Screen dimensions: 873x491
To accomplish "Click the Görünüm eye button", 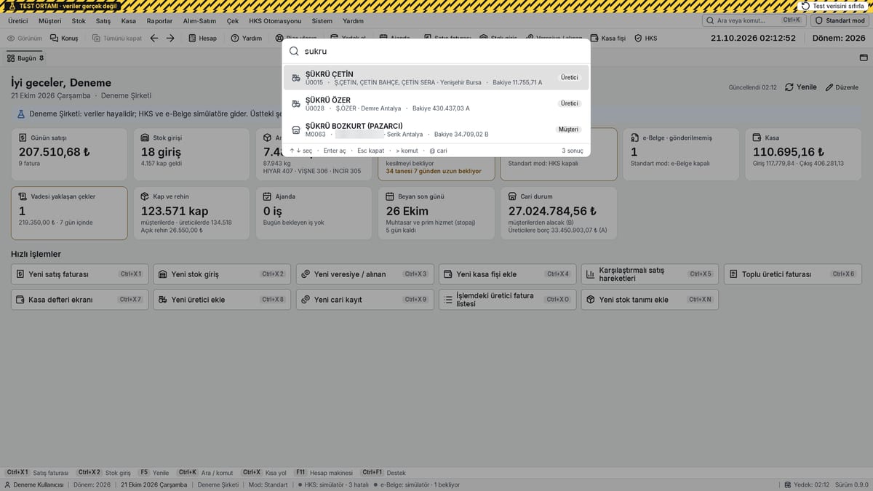I will tap(25, 38).
